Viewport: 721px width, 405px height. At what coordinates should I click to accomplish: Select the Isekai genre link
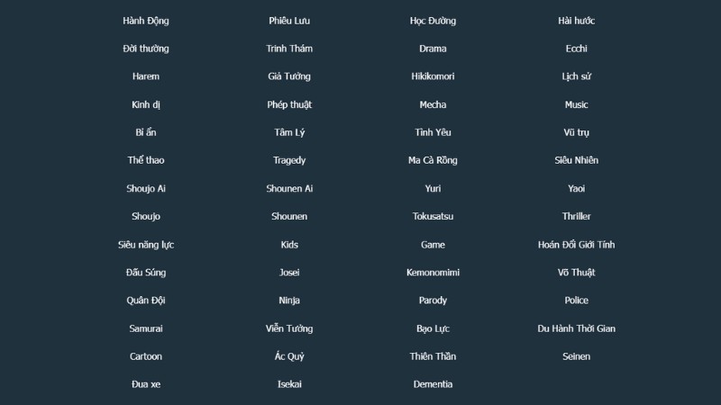[x=289, y=384]
